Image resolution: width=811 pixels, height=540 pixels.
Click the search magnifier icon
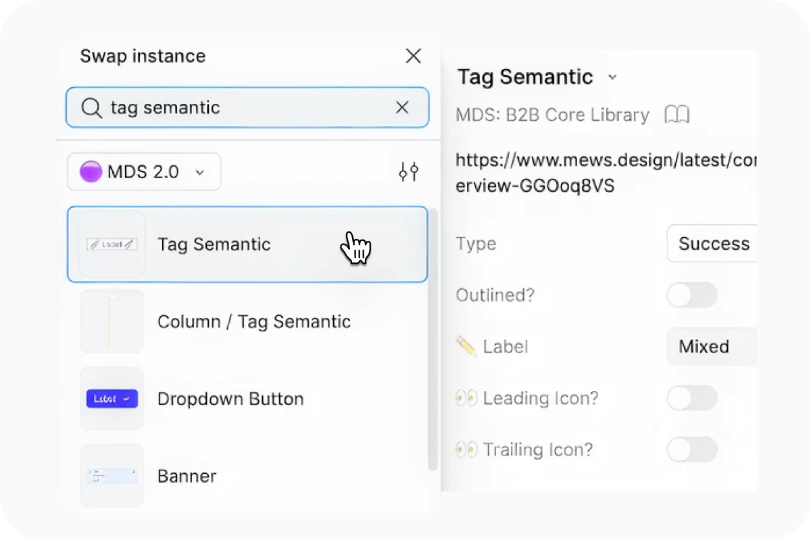91,107
